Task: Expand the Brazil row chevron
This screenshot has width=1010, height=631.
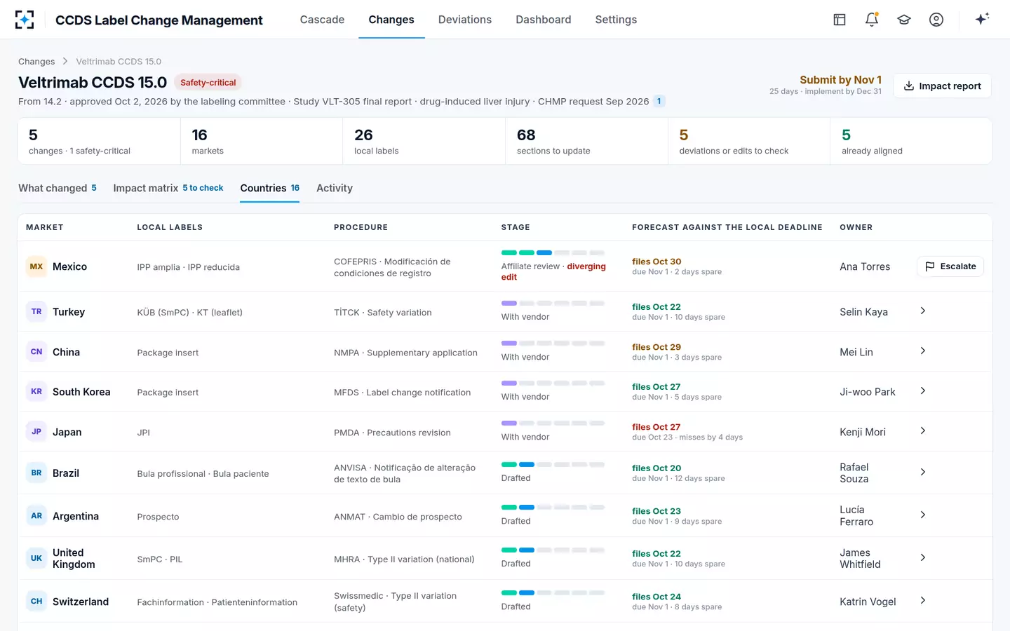Action: tap(923, 472)
